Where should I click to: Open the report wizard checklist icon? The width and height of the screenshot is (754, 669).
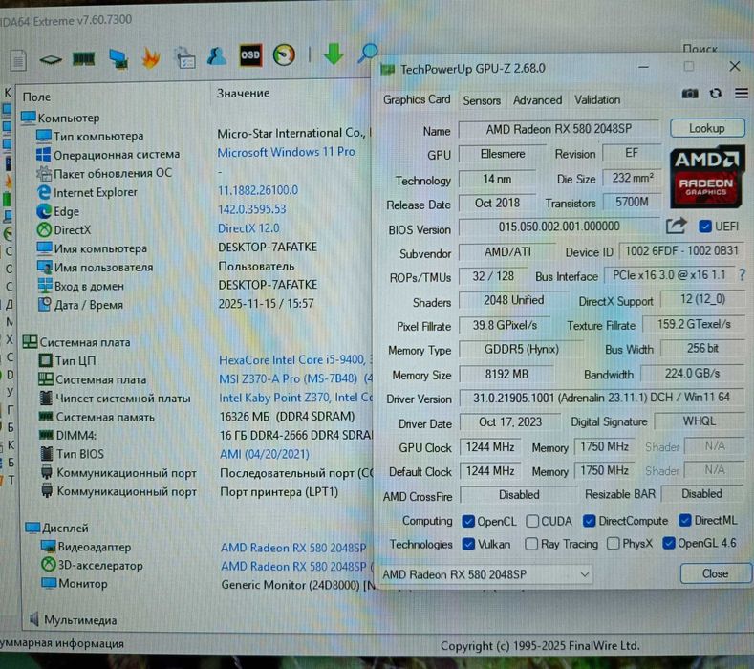(x=184, y=57)
